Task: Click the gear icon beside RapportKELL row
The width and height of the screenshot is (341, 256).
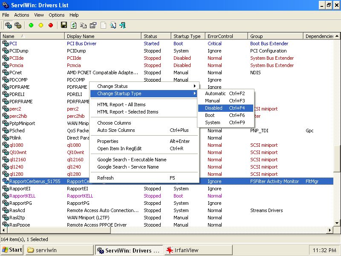Action: click(x=5, y=196)
